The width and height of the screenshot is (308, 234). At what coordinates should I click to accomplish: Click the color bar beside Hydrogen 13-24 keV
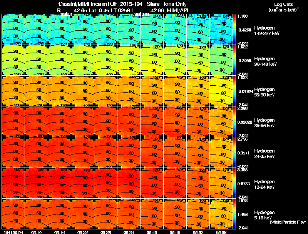click(234, 183)
